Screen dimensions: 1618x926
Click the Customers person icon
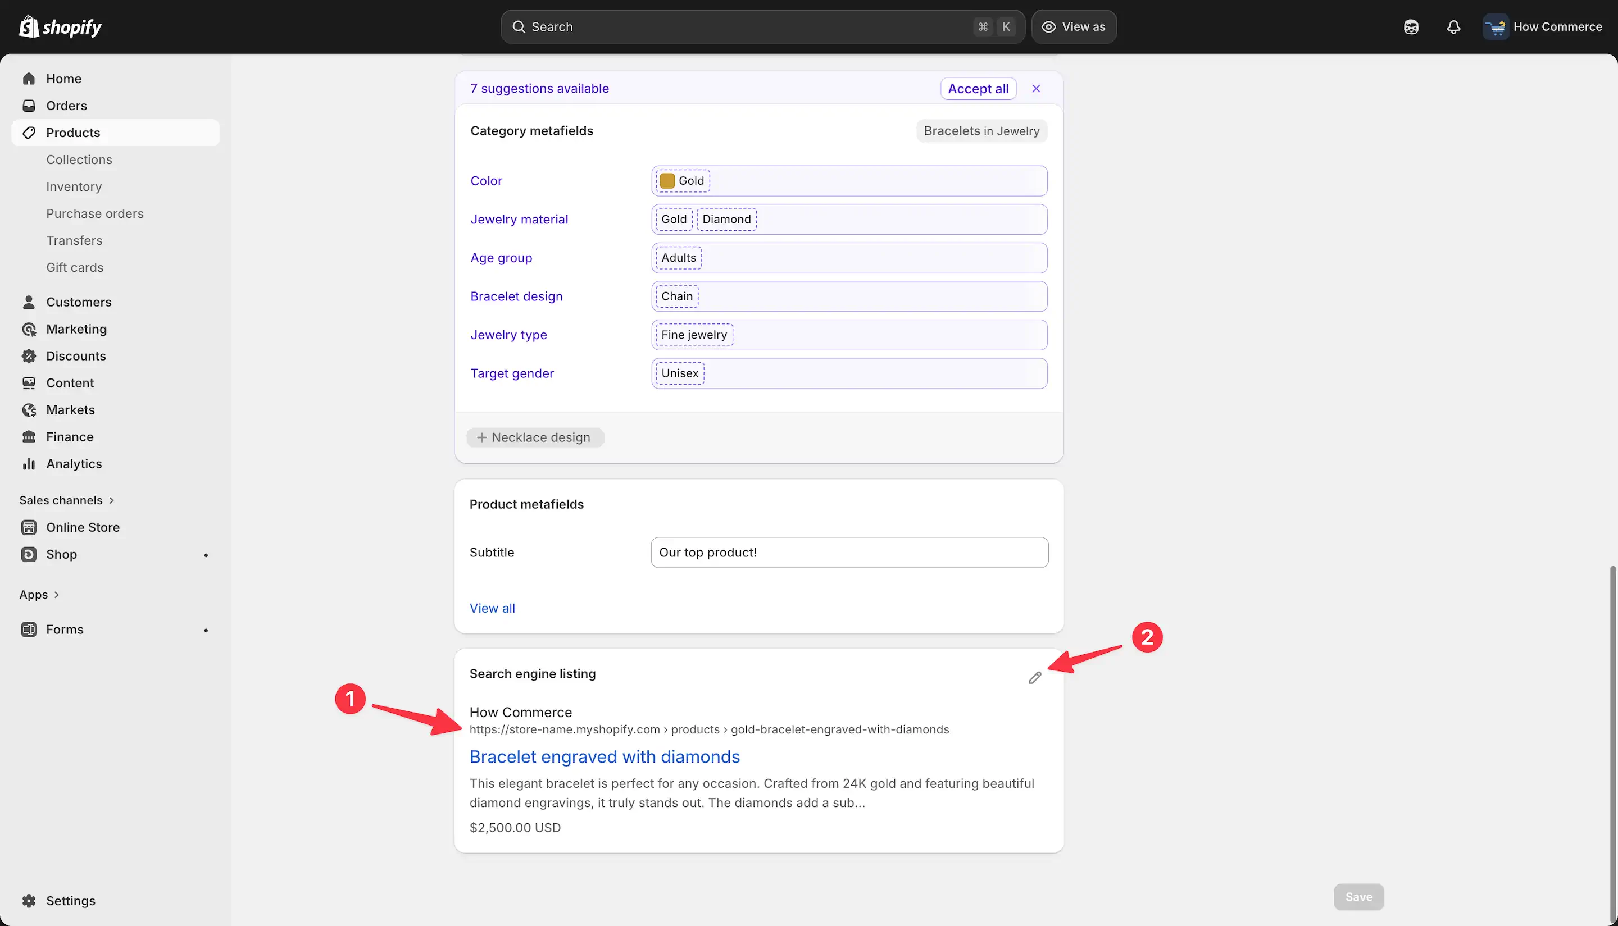click(x=29, y=302)
